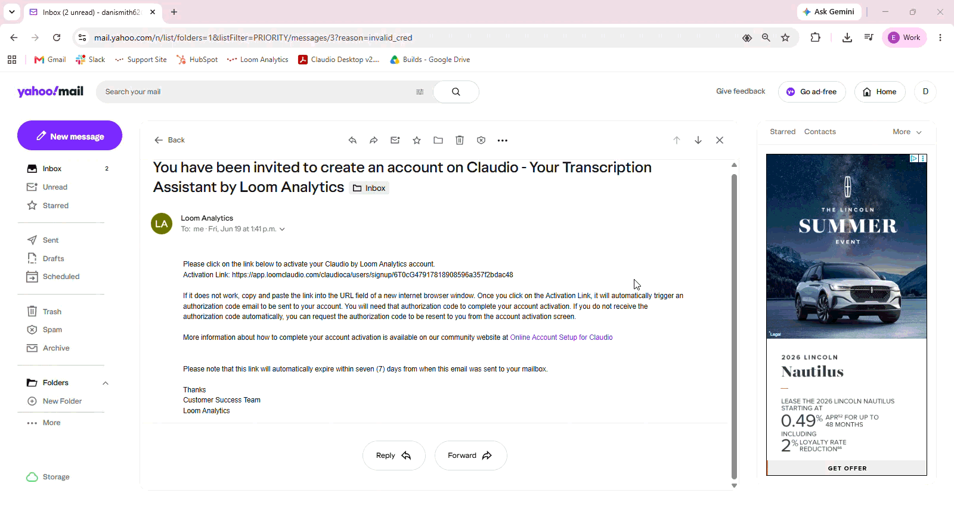Viewport: 954px width, 508px height.
Task: Click the Forward button below the email
Action: tap(471, 456)
